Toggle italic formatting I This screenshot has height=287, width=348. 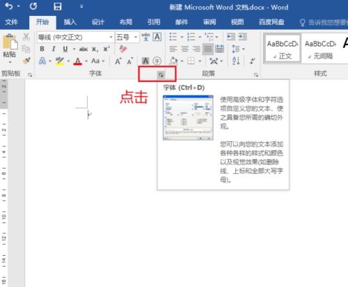(54, 49)
